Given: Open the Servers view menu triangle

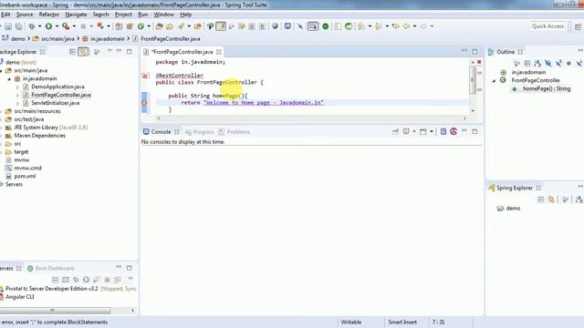Looking at the screenshot, I should pyautogui.click(x=130, y=279).
